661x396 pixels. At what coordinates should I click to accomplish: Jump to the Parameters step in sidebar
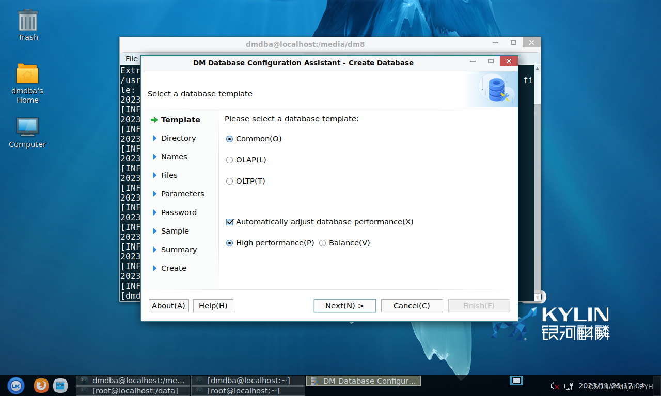tap(182, 194)
